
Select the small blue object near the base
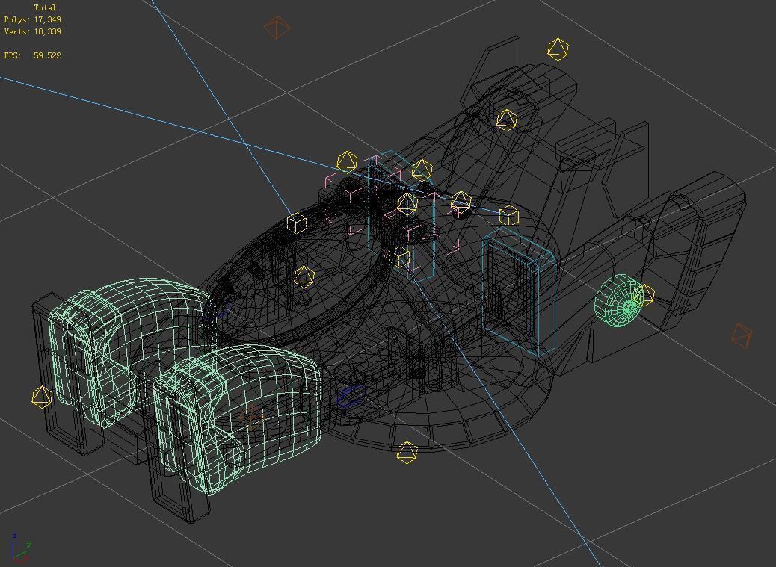352,397
